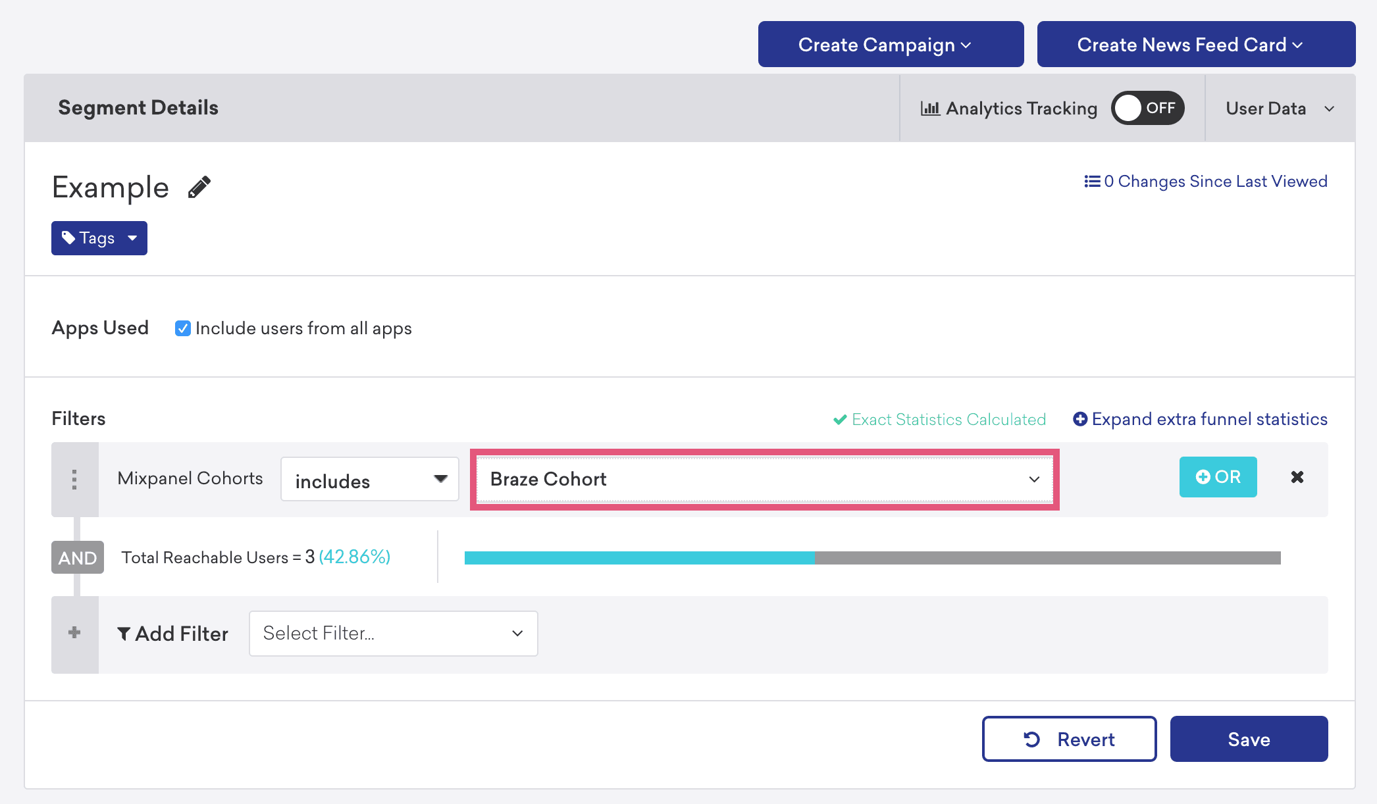Click the Save button
Image resolution: width=1377 pixels, height=804 pixels.
coord(1248,739)
